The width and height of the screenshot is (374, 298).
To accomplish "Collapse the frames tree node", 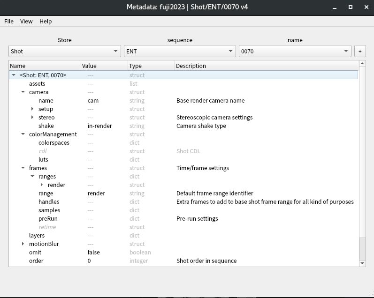I will pyautogui.click(x=23, y=168).
